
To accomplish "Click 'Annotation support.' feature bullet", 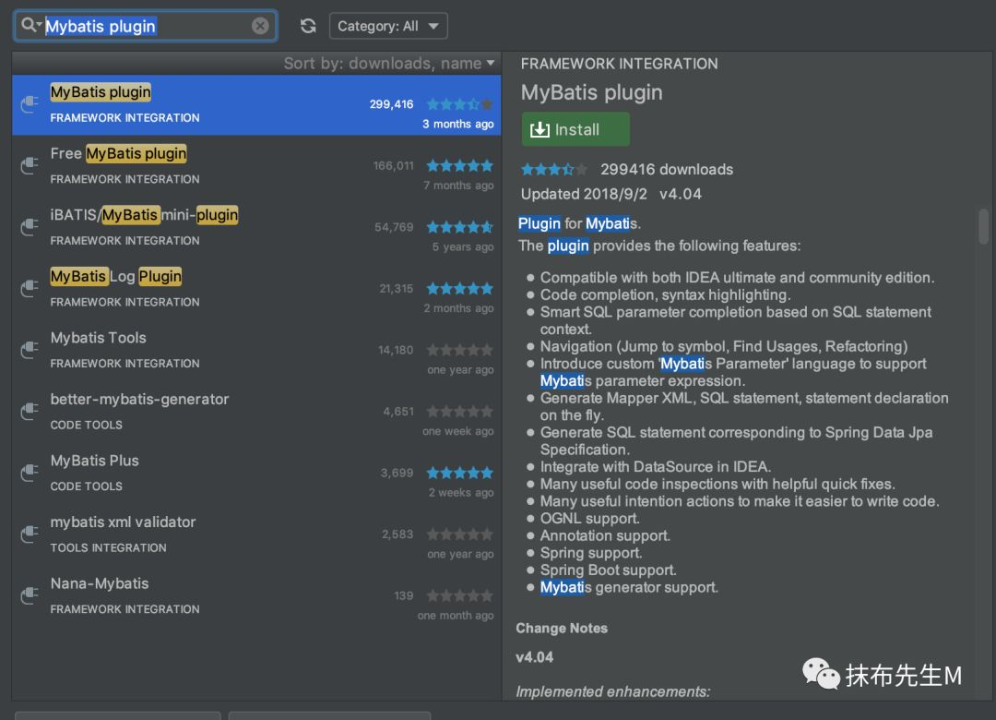I will [x=605, y=535].
